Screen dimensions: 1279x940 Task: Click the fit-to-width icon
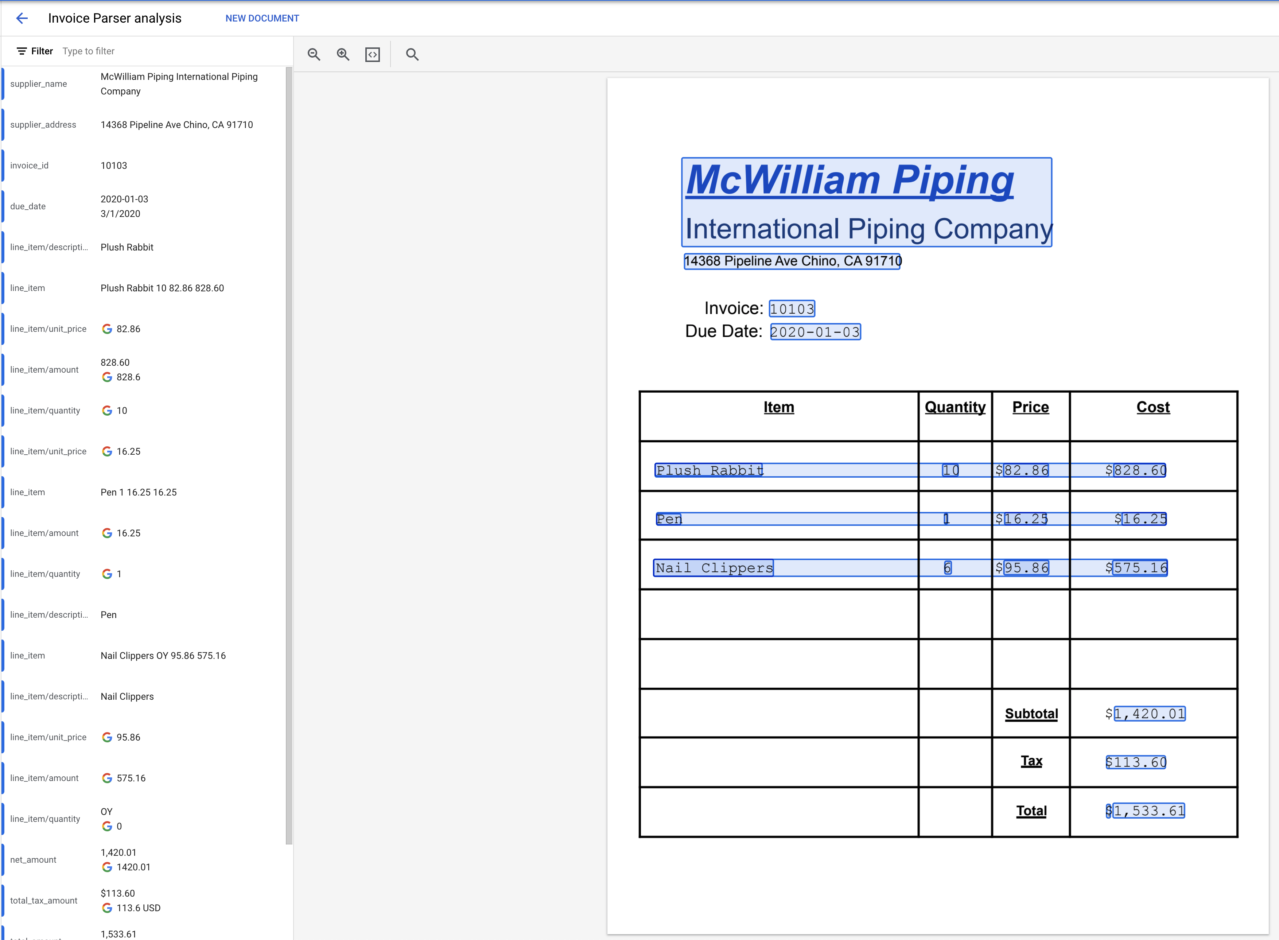coord(373,55)
